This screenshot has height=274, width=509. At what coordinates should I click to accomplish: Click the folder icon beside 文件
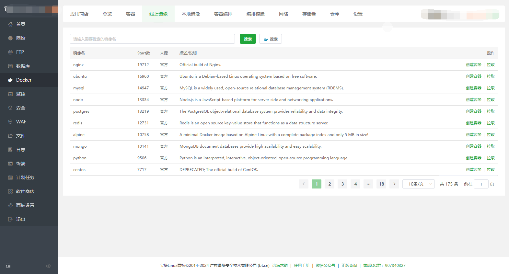pos(10,136)
